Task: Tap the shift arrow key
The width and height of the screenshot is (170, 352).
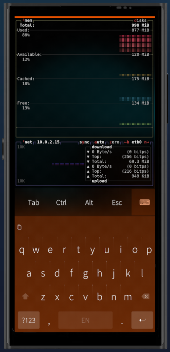Action: point(25,297)
